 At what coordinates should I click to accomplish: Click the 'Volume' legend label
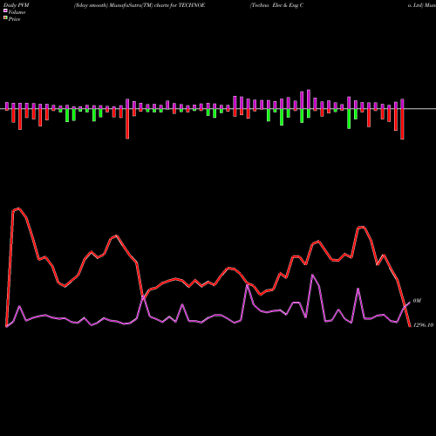click(17, 12)
